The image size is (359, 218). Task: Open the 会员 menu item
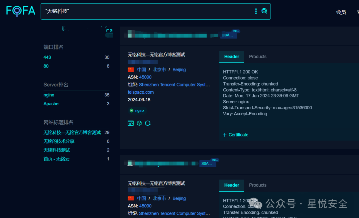coord(341,12)
